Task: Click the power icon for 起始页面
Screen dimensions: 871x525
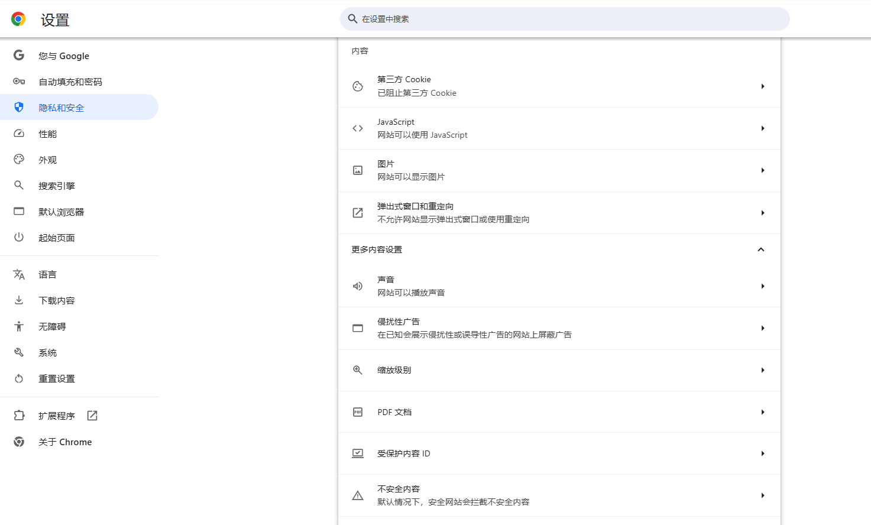Action: [x=19, y=238]
